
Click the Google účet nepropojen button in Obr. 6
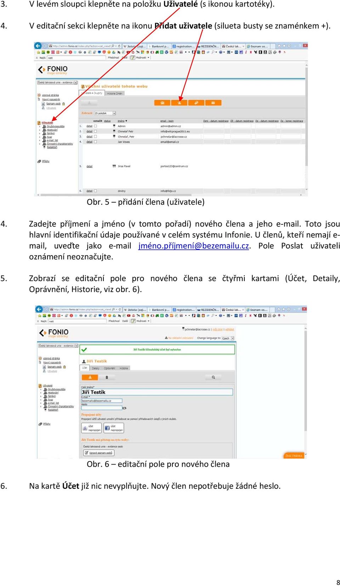(x=92, y=428)
